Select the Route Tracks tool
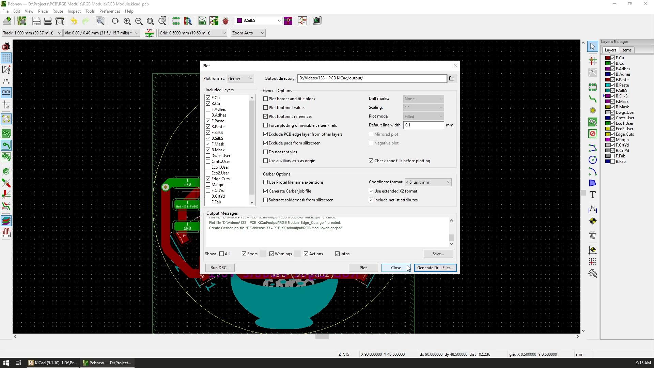The height and width of the screenshot is (368, 654). [x=593, y=99]
